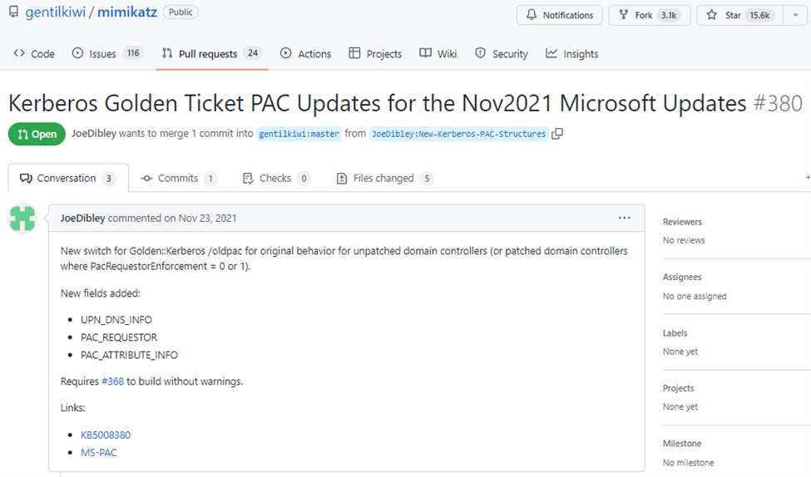Click the Issues circle-dot icon
The image size is (811, 477).
coord(77,52)
